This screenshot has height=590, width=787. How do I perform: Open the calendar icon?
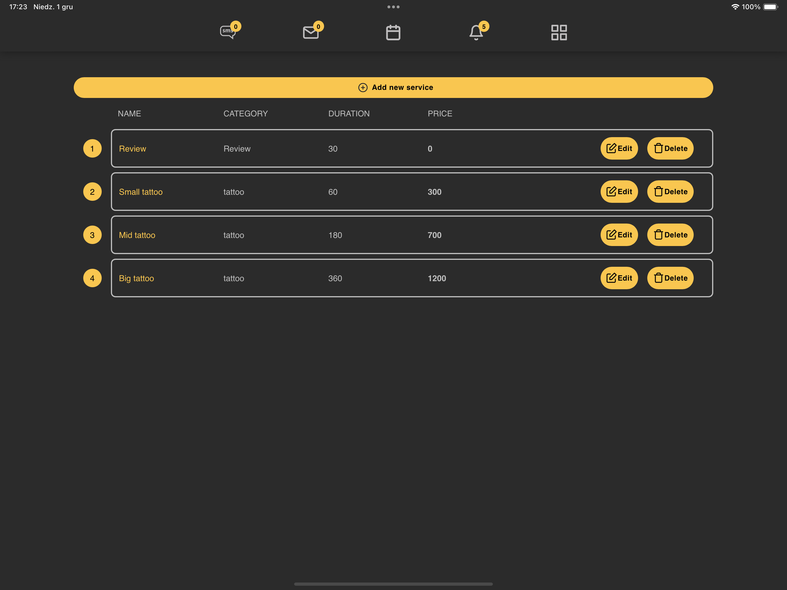(393, 32)
